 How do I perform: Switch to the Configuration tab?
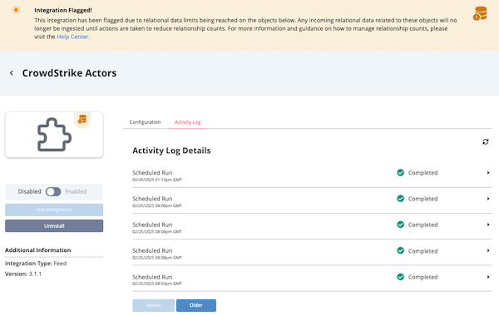pyautogui.click(x=145, y=122)
